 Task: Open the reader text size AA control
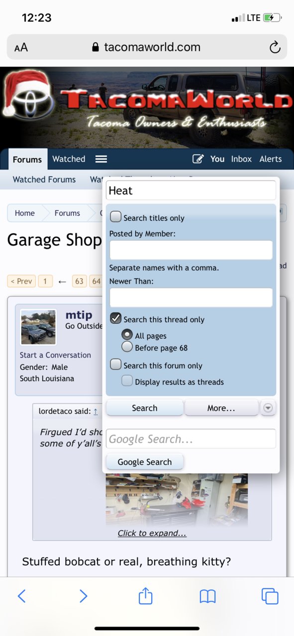21,48
